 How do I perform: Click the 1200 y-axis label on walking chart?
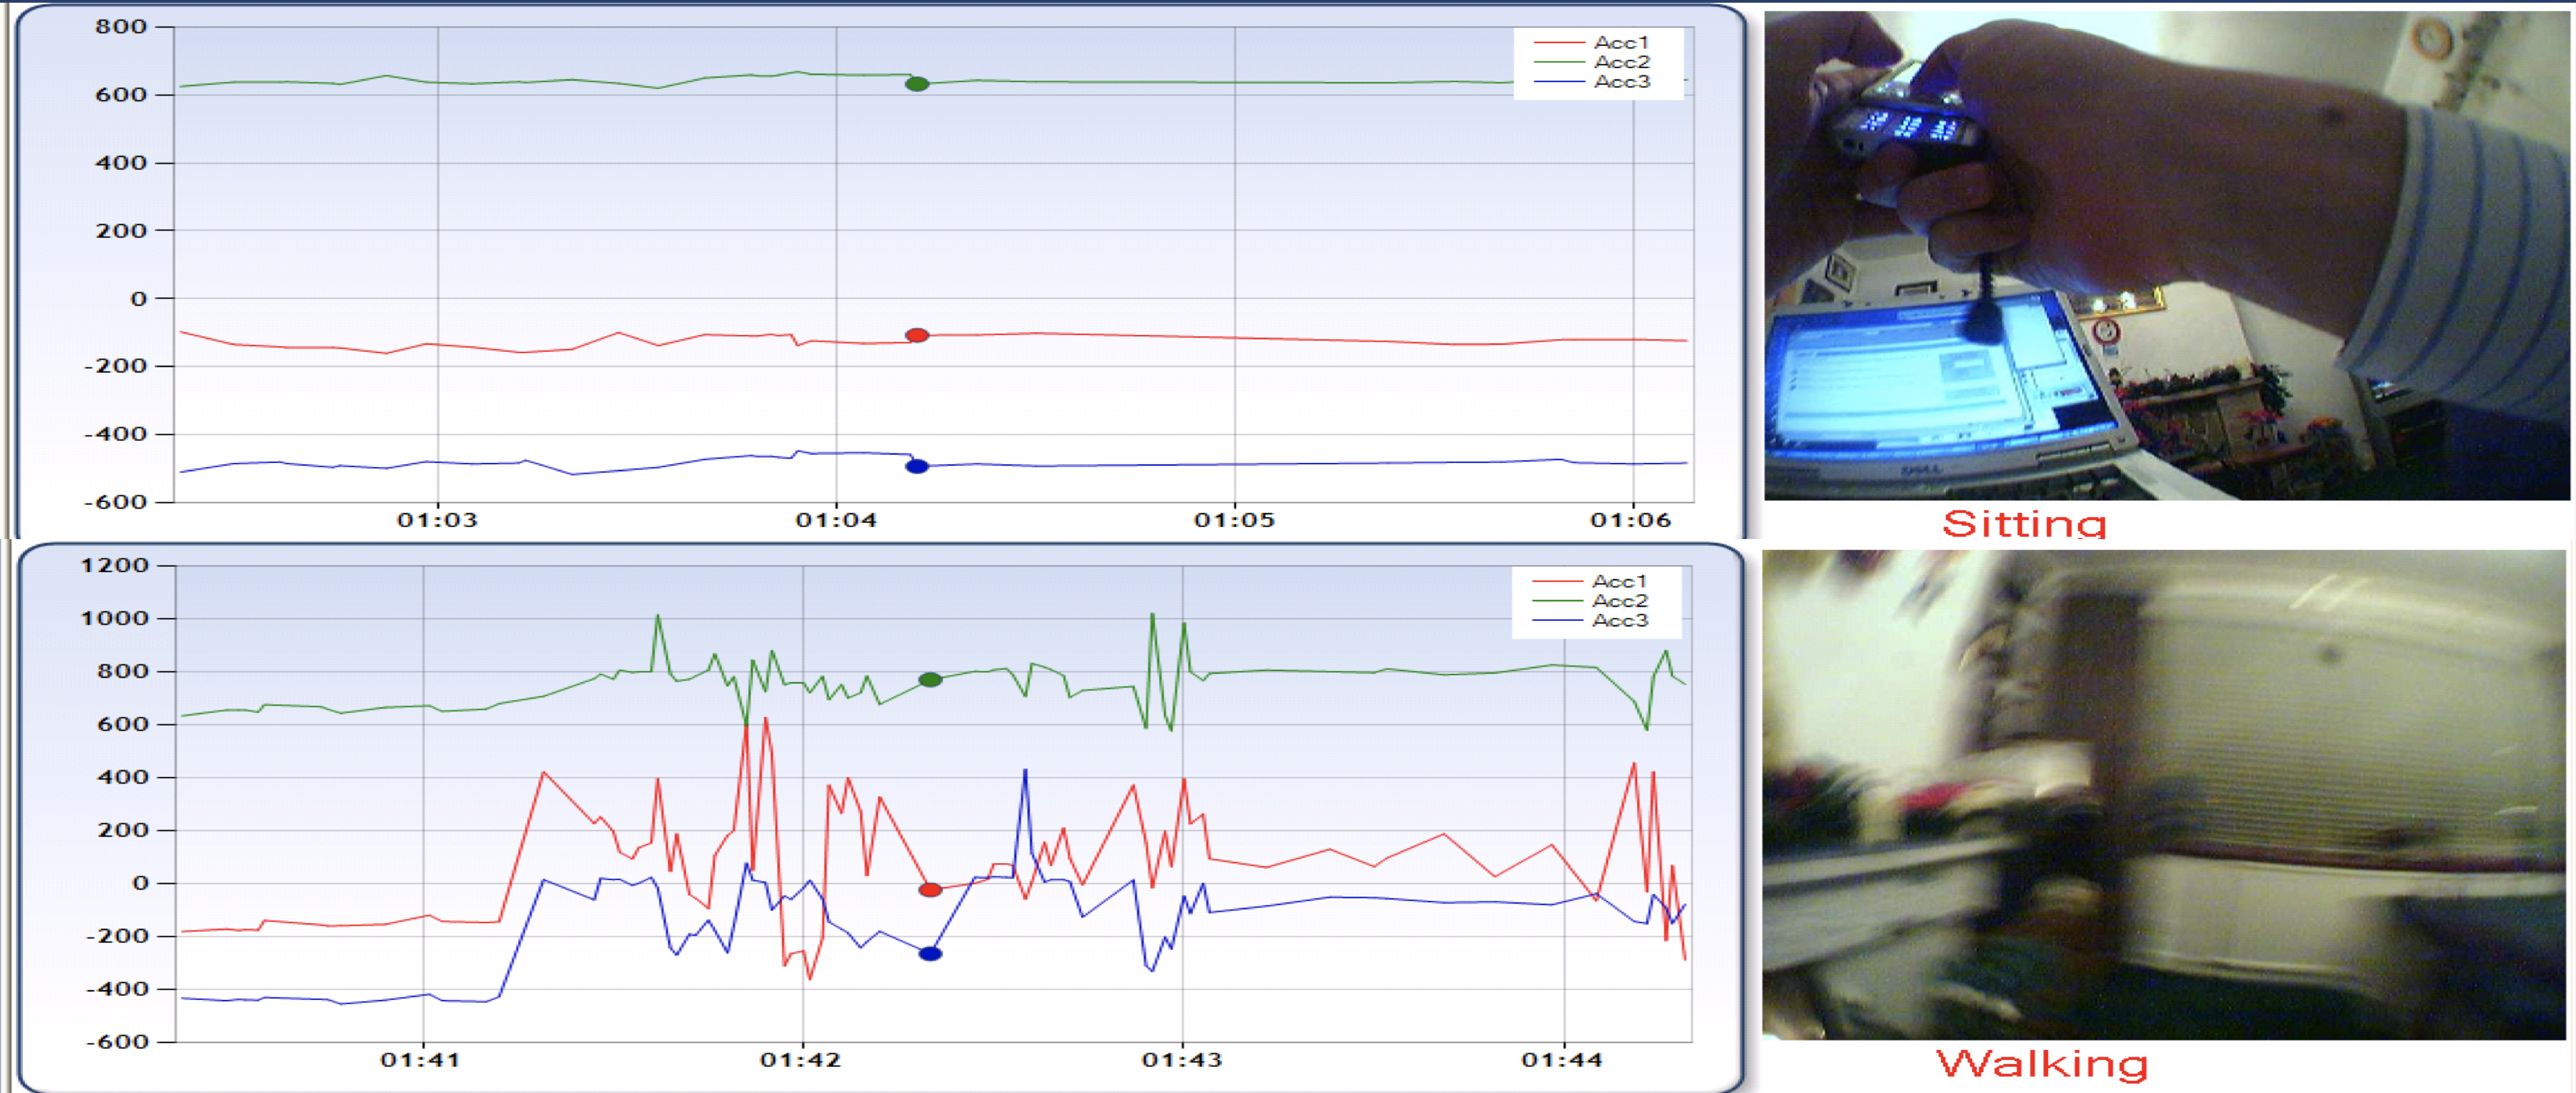point(114,565)
